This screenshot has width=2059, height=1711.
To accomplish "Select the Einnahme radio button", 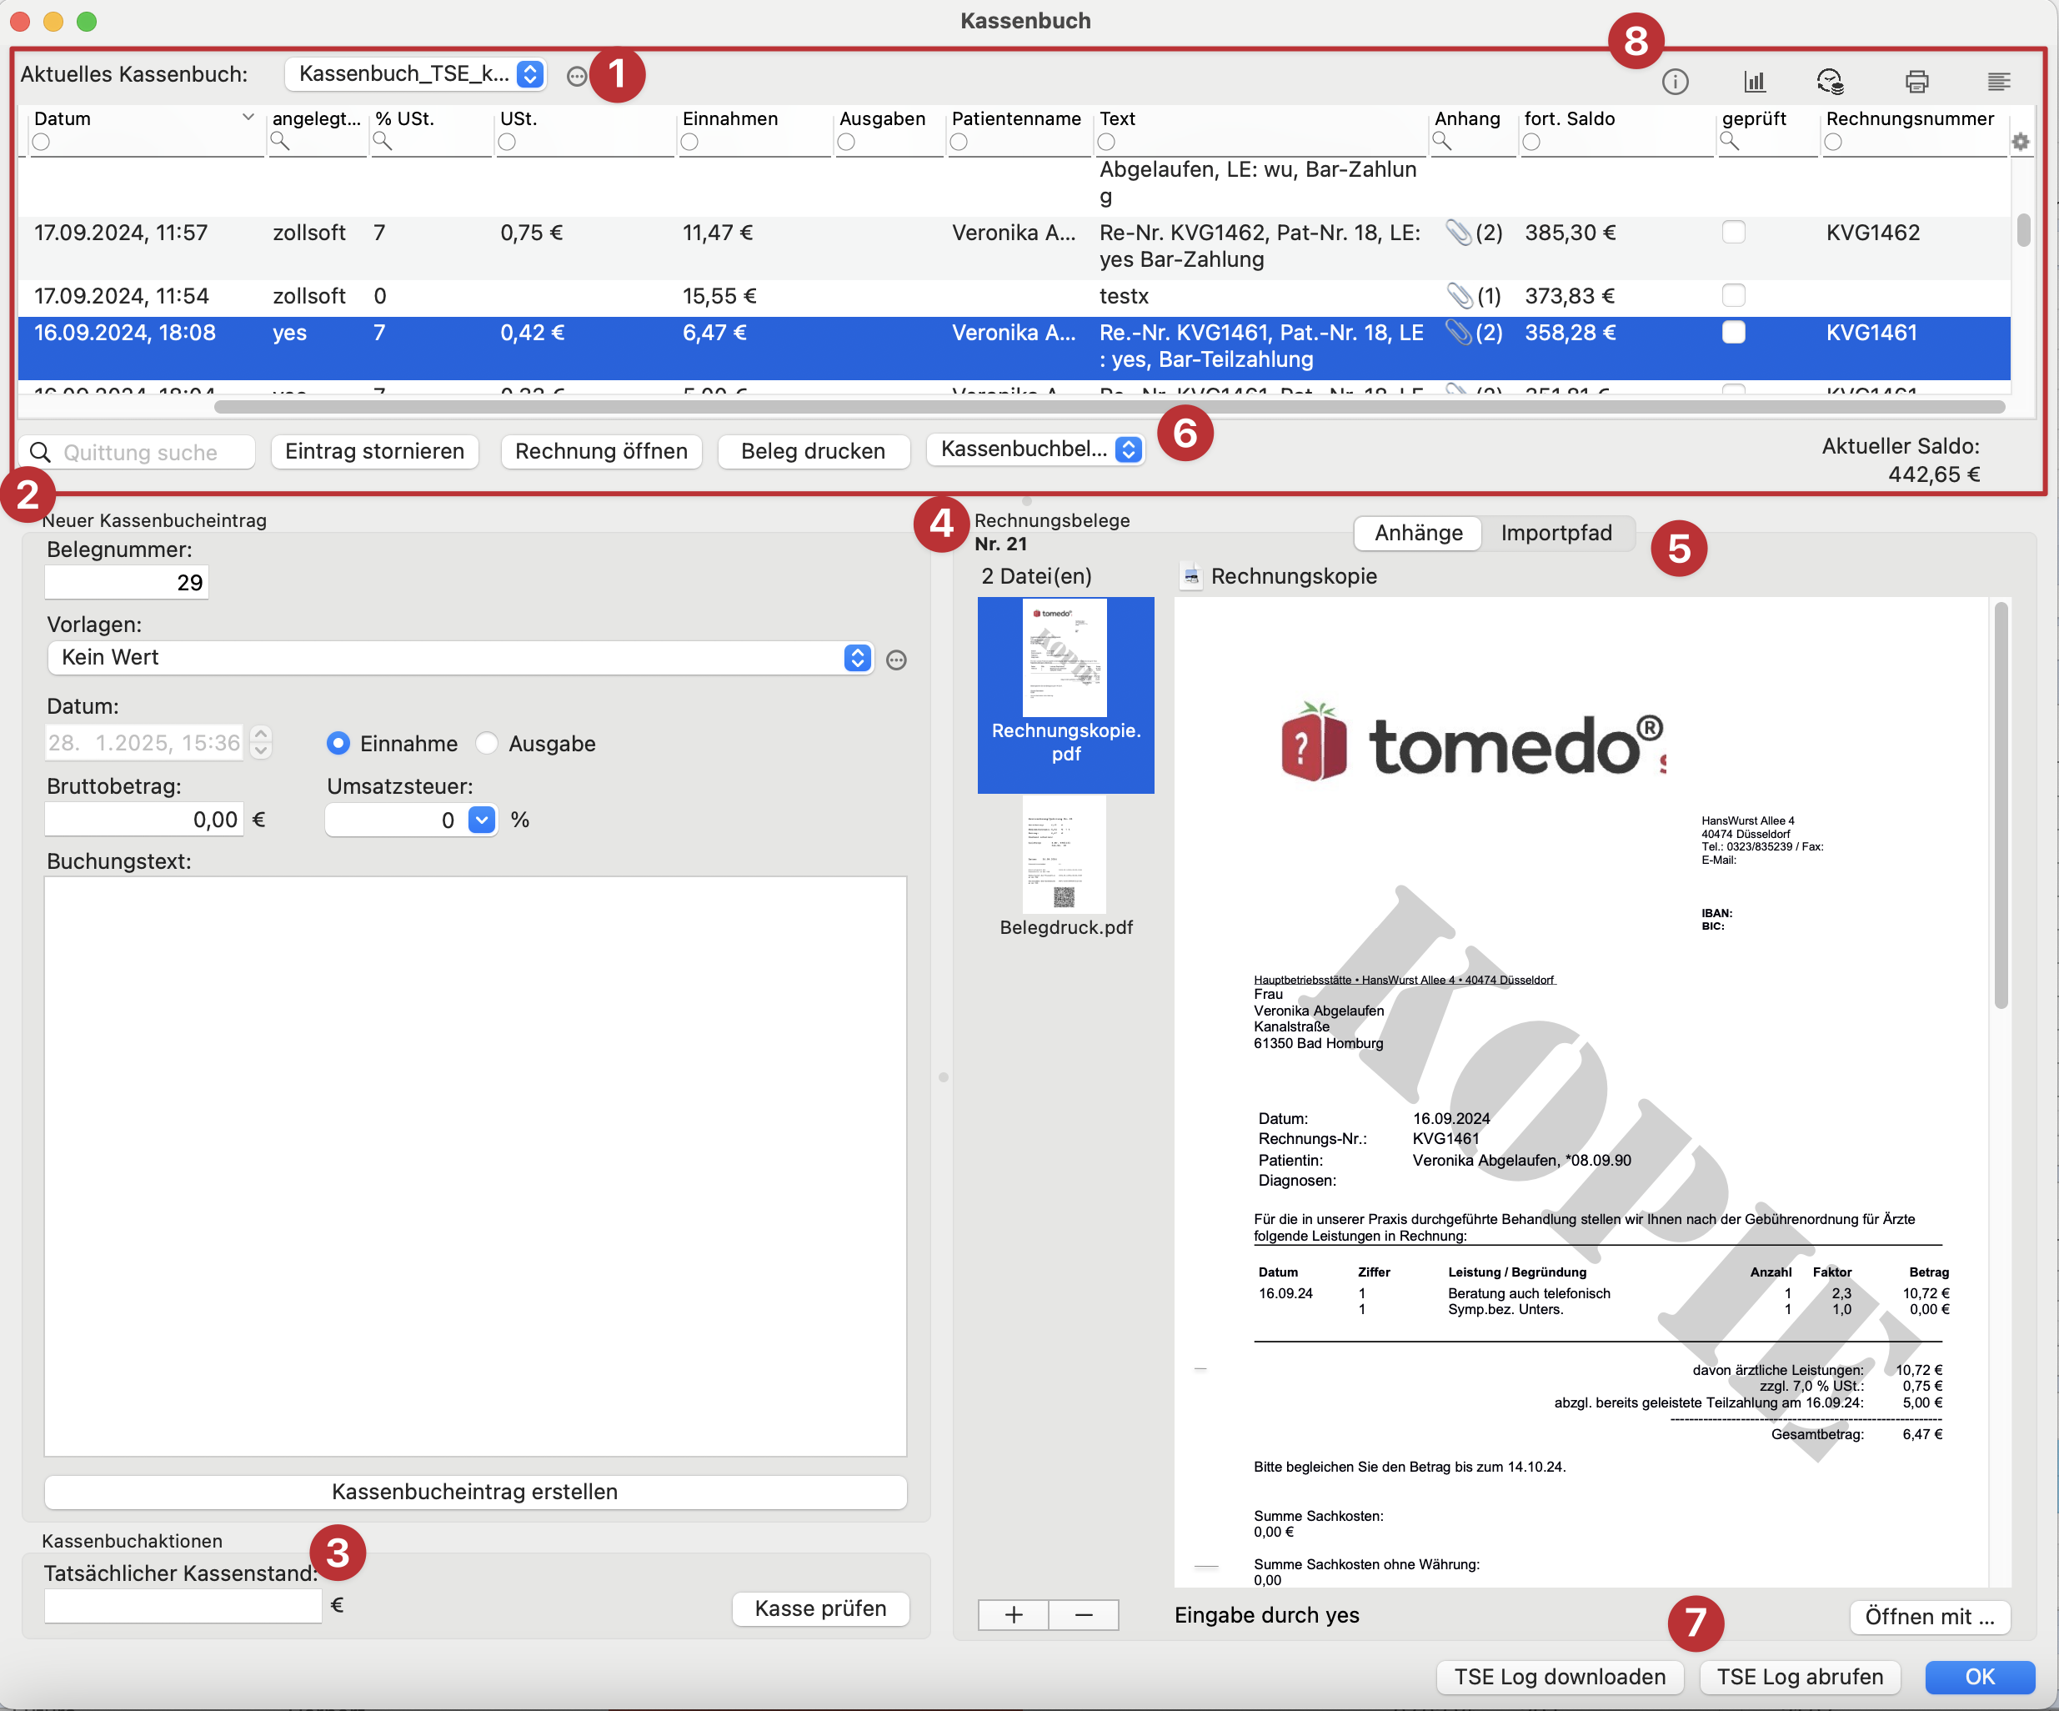I will click(x=338, y=743).
